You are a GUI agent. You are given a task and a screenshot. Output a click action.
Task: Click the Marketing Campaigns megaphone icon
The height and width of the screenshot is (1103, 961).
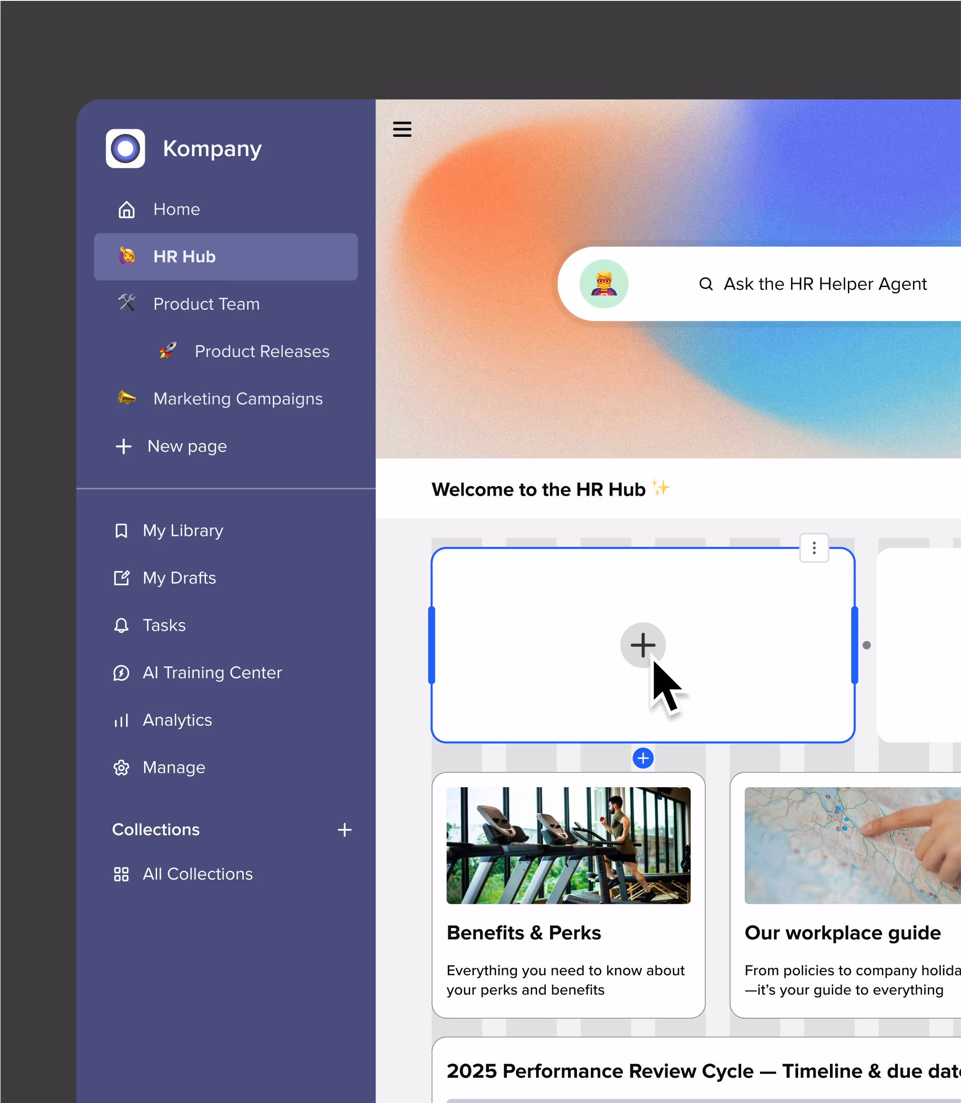(127, 398)
